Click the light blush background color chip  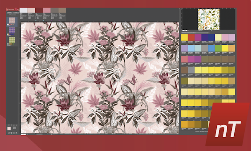click(31, 10)
